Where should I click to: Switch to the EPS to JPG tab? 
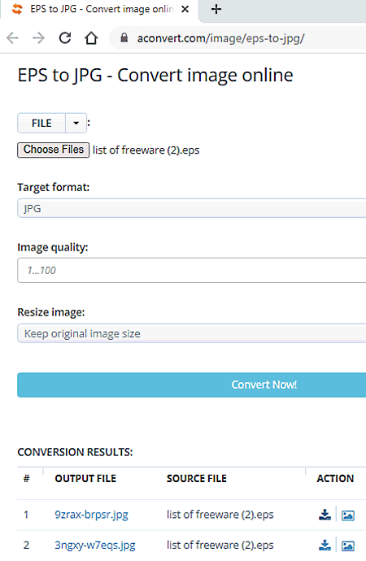point(100,9)
